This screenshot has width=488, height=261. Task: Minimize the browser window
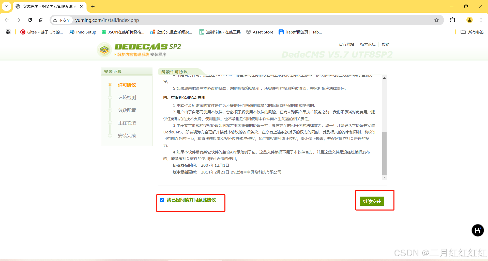click(x=452, y=6)
